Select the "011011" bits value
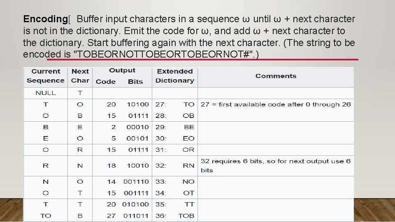This screenshot has width=395, height=222. [x=135, y=215]
